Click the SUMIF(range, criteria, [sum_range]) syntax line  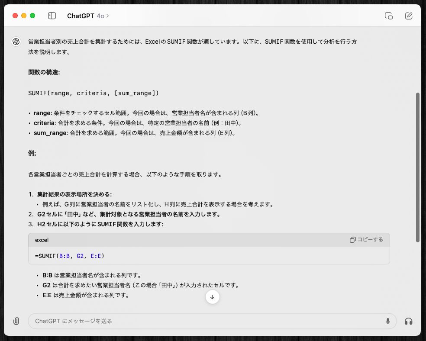(x=94, y=93)
